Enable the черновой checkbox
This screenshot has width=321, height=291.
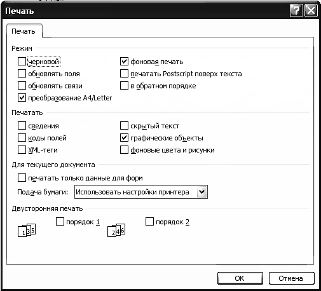coord(22,62)
